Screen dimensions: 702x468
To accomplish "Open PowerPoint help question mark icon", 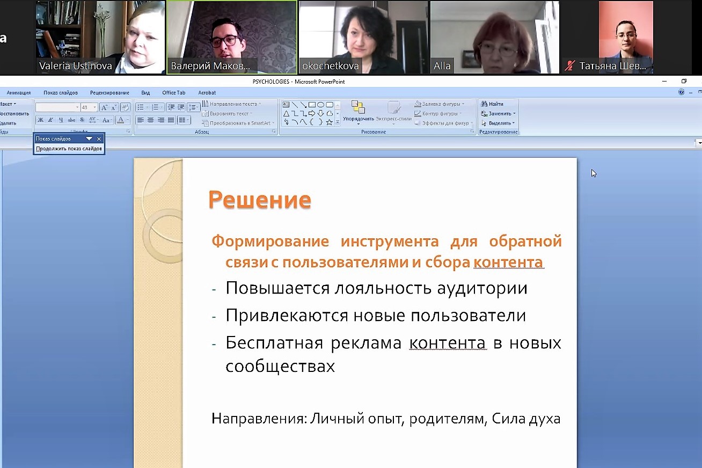I will 682,92.
